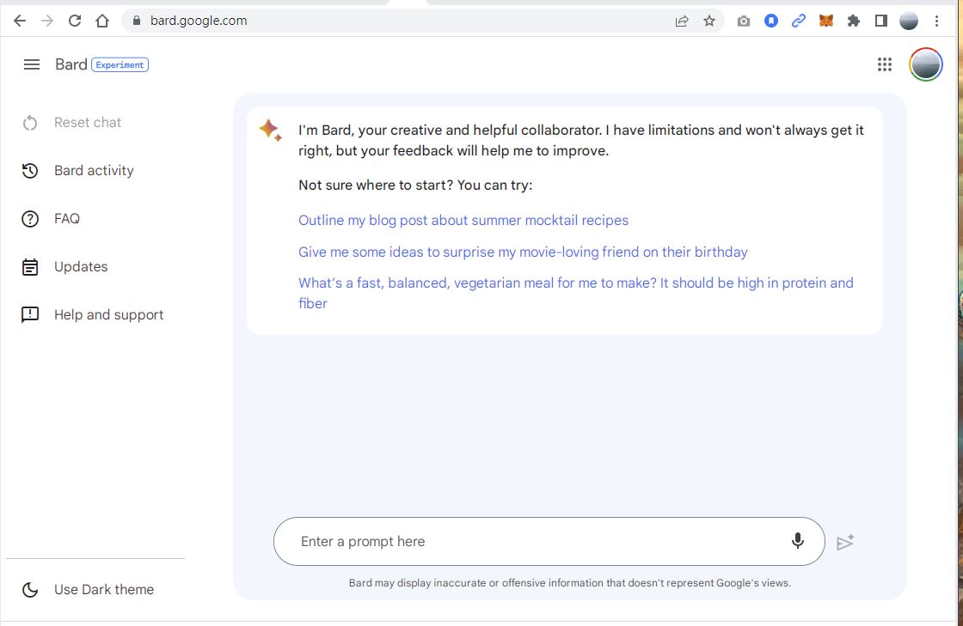Click the Experiment badge
The width and height of the screenshot is (963, 626).
[x=120, y=64]
